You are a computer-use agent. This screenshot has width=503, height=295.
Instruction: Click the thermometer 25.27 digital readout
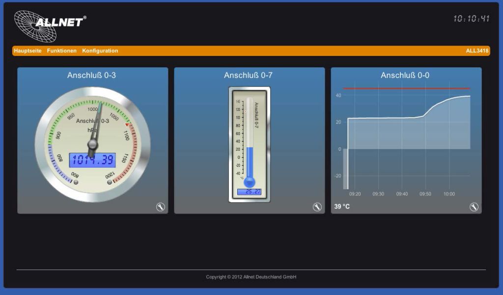[x=250, y=192]
